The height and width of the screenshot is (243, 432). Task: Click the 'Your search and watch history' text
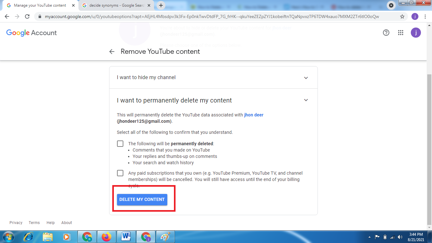pos(163,163)
